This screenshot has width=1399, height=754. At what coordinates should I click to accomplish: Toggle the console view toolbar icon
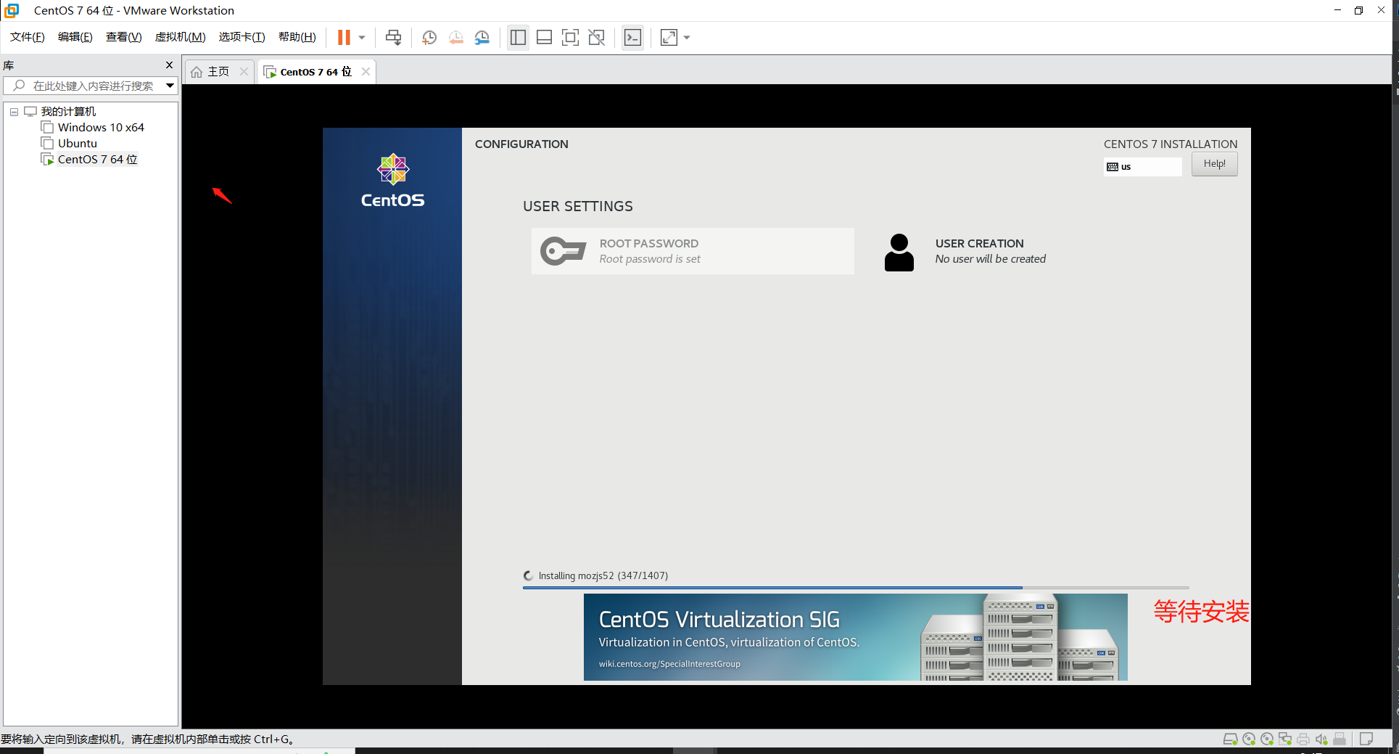[x=632, y=38]
